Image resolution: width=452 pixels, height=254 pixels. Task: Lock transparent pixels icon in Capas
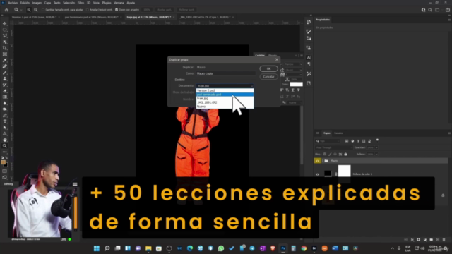[x=325, y=154]
